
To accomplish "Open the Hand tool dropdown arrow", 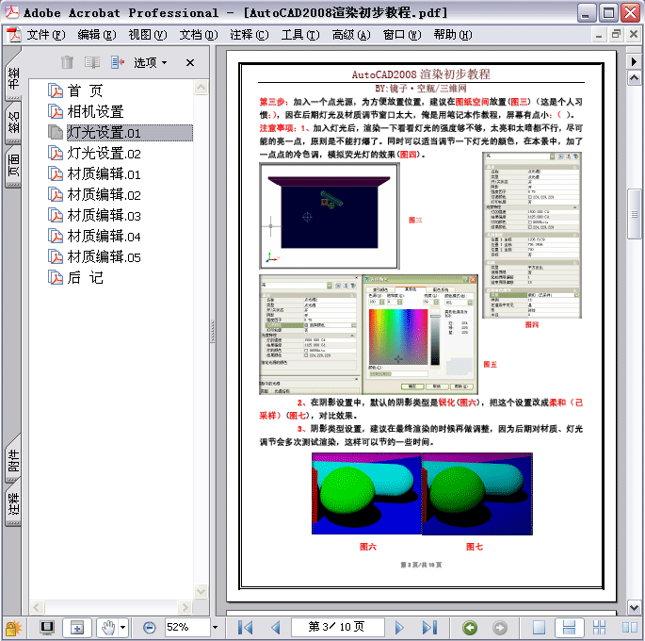I will [x=123, y=628].
